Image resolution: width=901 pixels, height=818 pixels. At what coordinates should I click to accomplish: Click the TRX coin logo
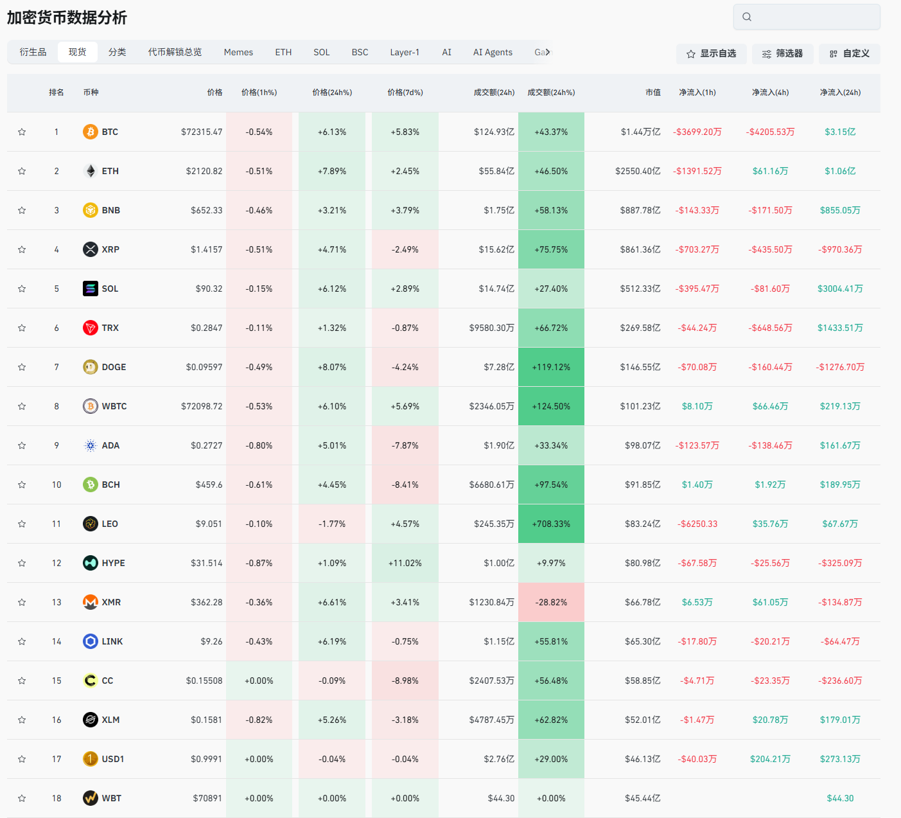(x=91, y=328)
